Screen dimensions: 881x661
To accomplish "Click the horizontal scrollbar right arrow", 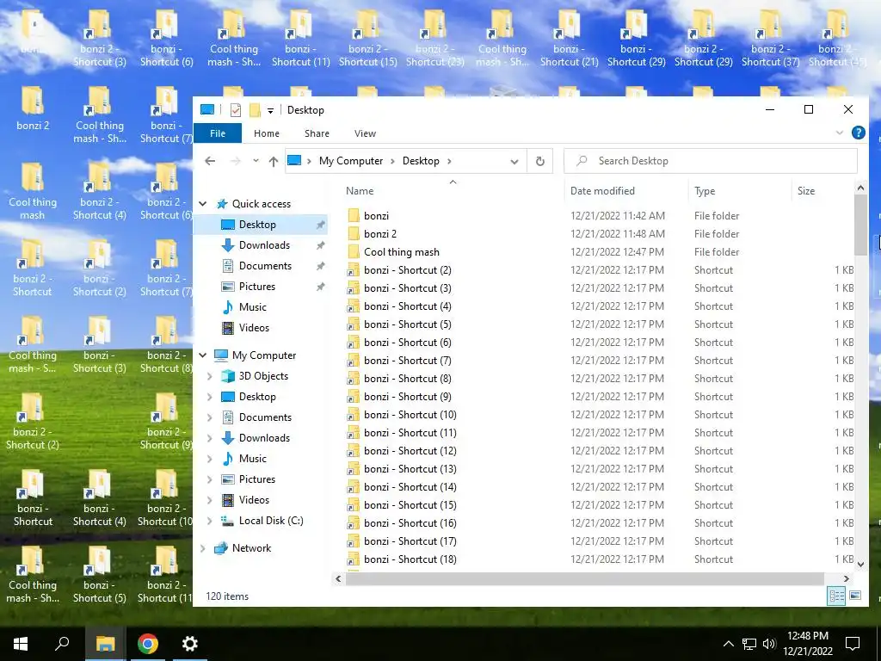I will pyautogui.click(x=847, y=578).
